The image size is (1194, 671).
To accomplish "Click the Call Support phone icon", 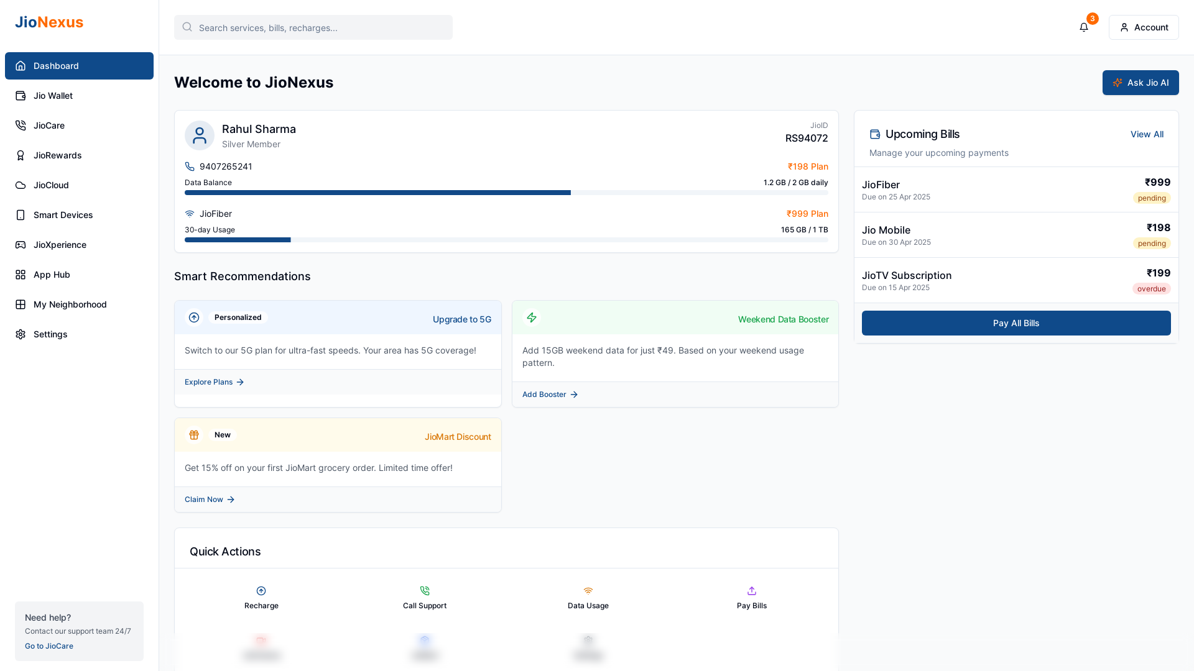I will [425, 591].
